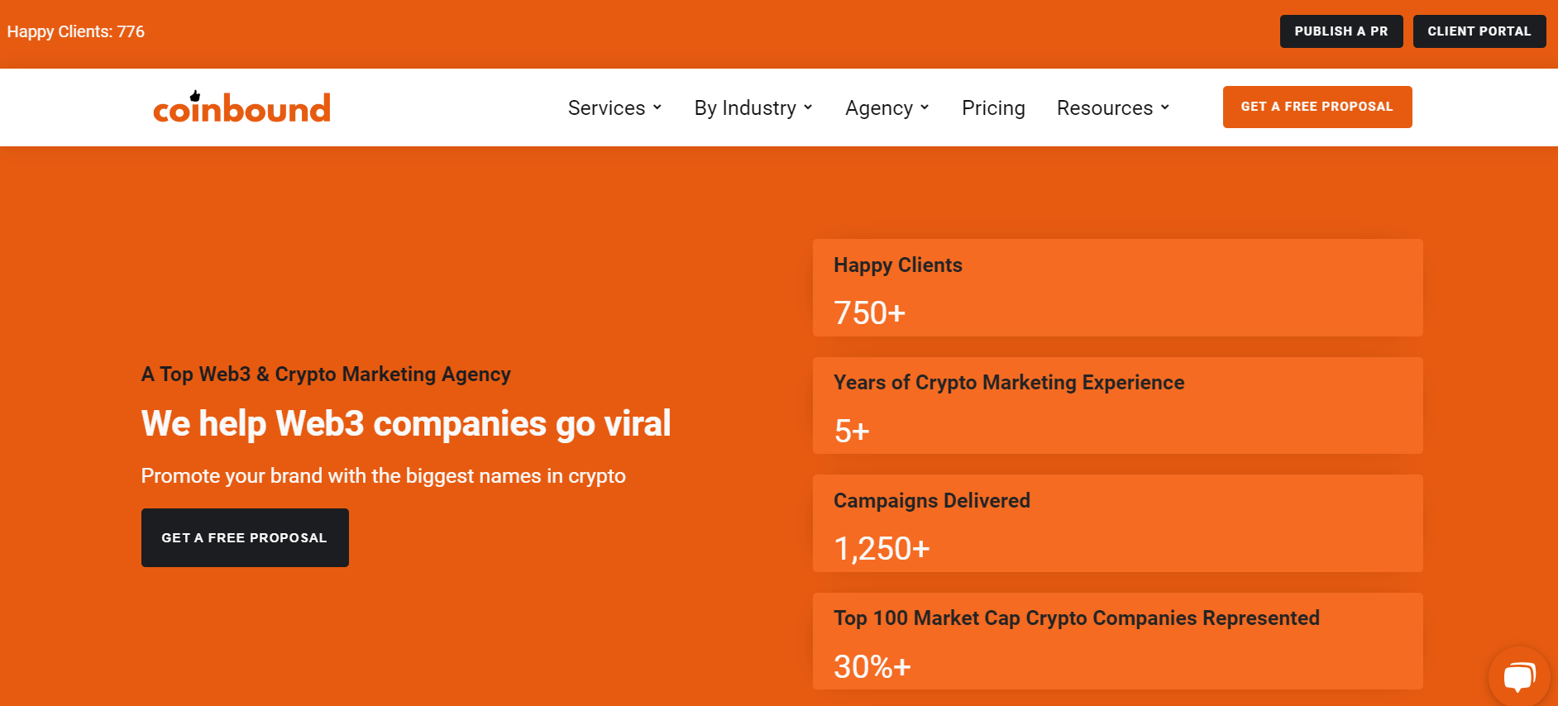The width and height of the screenshot is (1558, 706).
Task: Go to the Pricing page
Action: pyautogui.click(x=993, y=108)
